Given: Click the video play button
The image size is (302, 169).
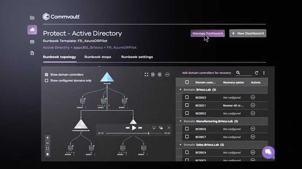Looking at the screenshot, I should (x=134, y=128).
